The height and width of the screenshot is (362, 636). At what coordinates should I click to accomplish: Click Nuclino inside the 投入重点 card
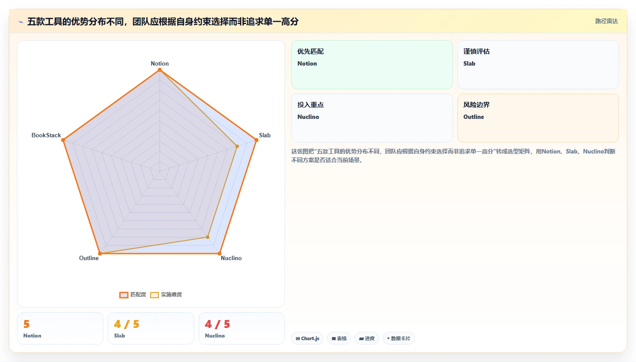pos(308,117)
